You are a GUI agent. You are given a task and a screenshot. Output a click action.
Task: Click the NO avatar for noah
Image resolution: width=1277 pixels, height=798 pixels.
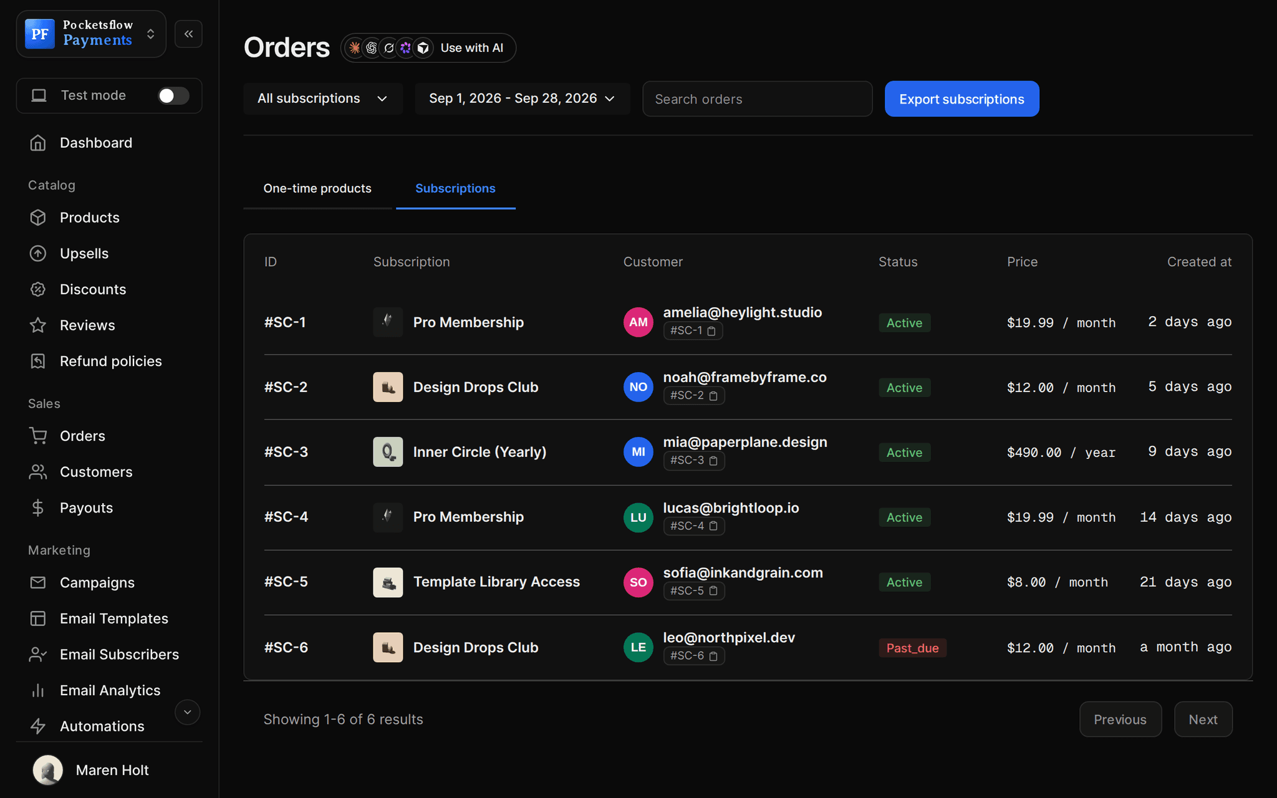click(x=638, y=387)
